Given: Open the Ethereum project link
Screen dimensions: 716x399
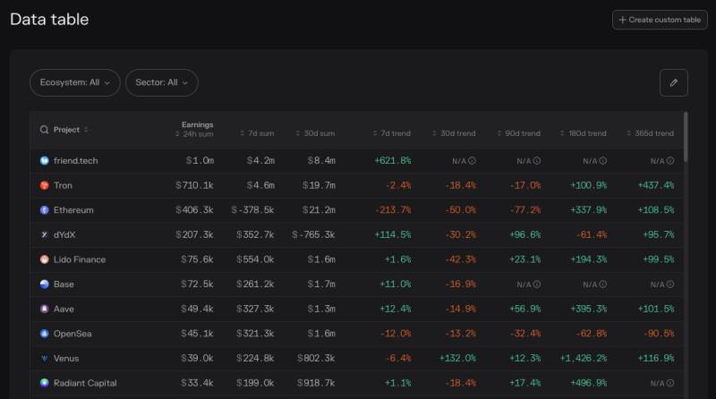Looking at the screenshot, I should coord(73,210).
